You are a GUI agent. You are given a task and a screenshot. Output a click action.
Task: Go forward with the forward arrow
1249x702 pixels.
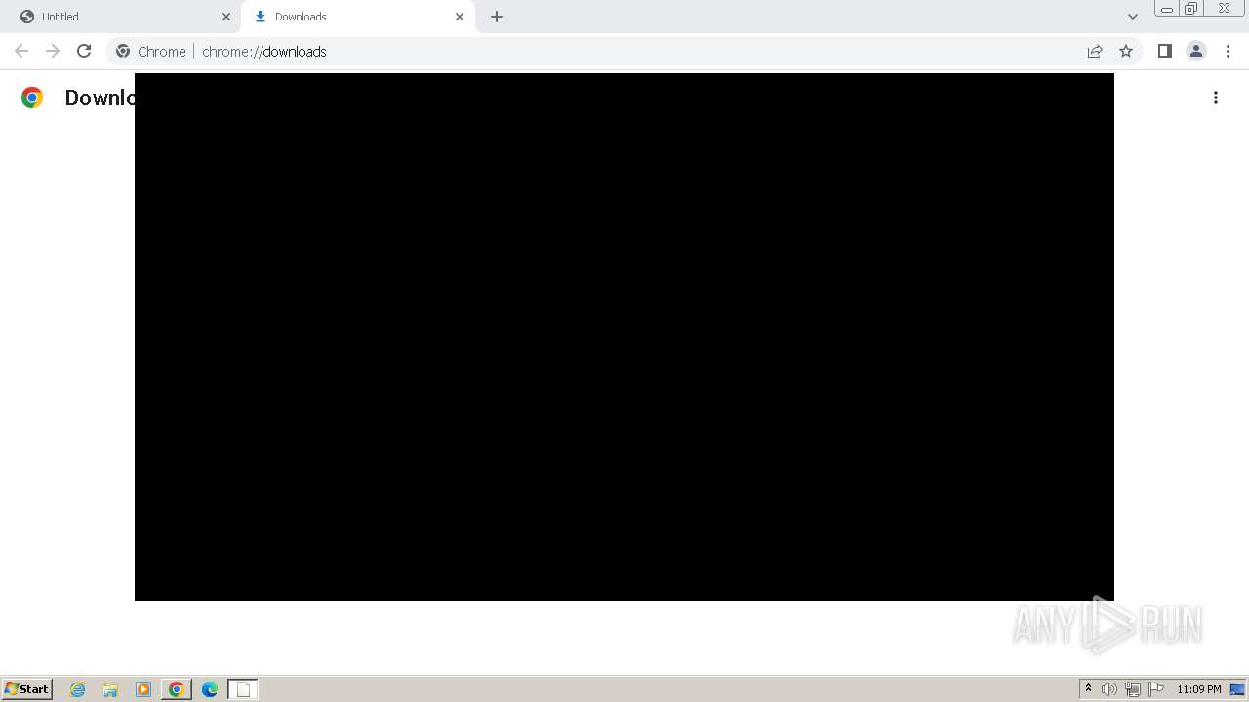click(53, 51)
